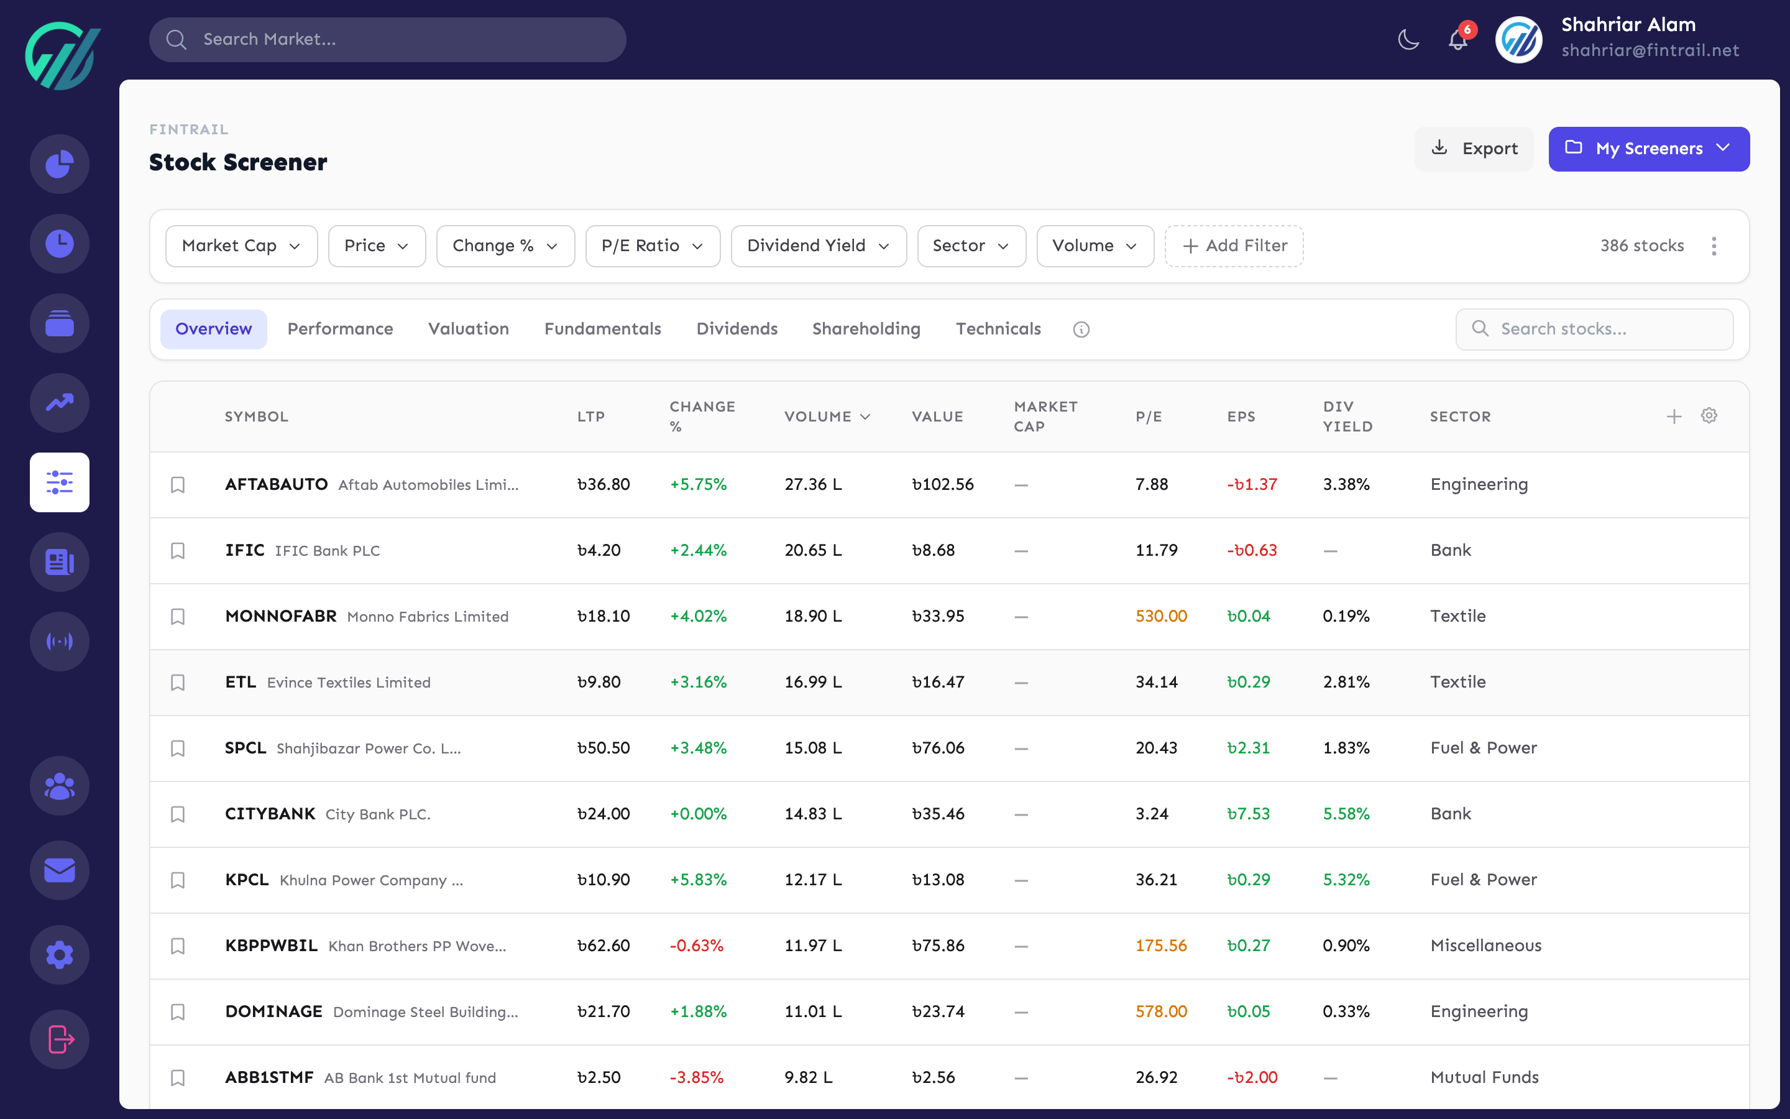The width and height of the screenshot is (1790, 1119).
Task: Toggle dark mode moon icon
Action: coord(1408,39)
